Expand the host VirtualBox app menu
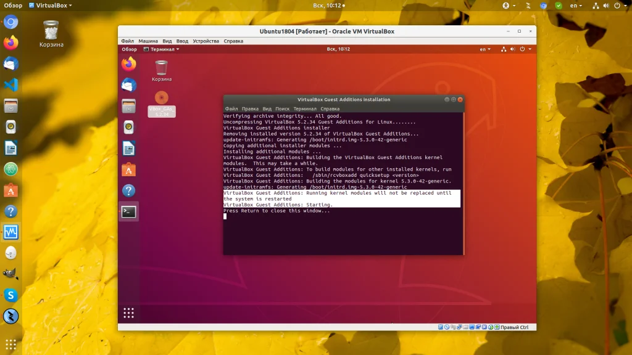Viewport: 632px width, 355px height. pos(51,6)
